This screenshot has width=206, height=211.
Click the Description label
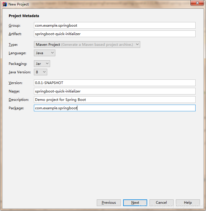click(19, 100)
